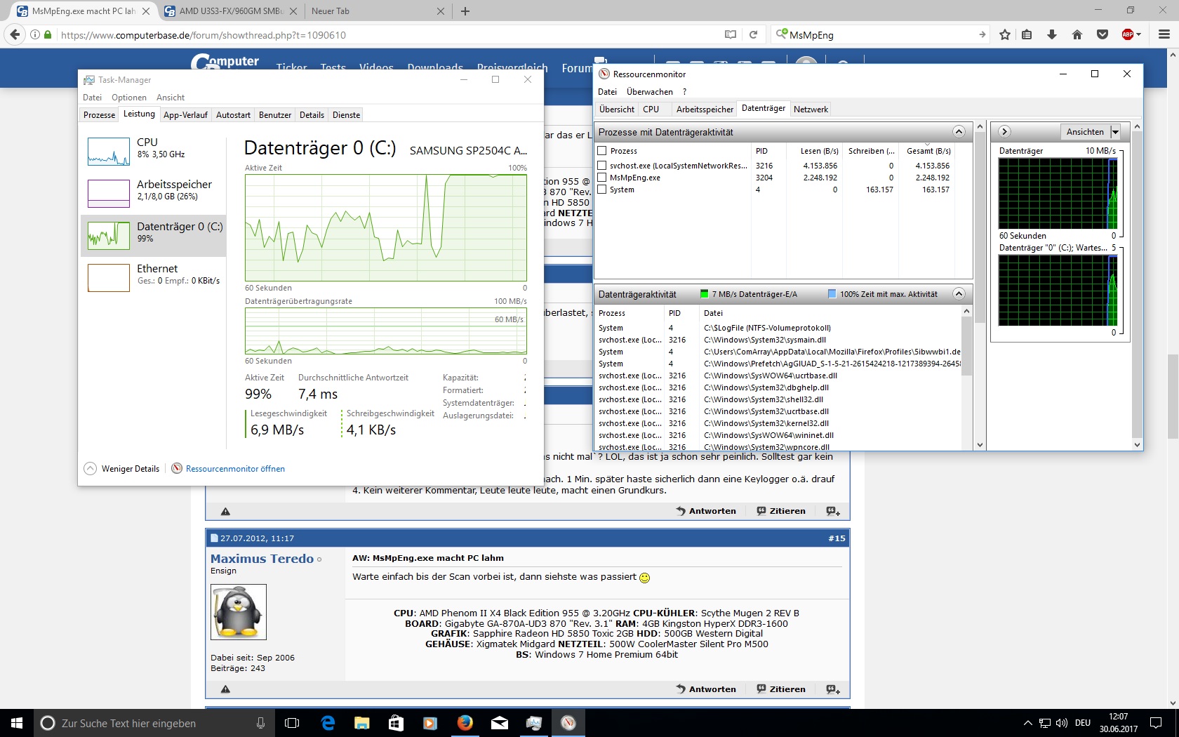This screenshot has width=1179, height=737.
Task: Open Firefox hamburger menu
Action: (1164, 34)
